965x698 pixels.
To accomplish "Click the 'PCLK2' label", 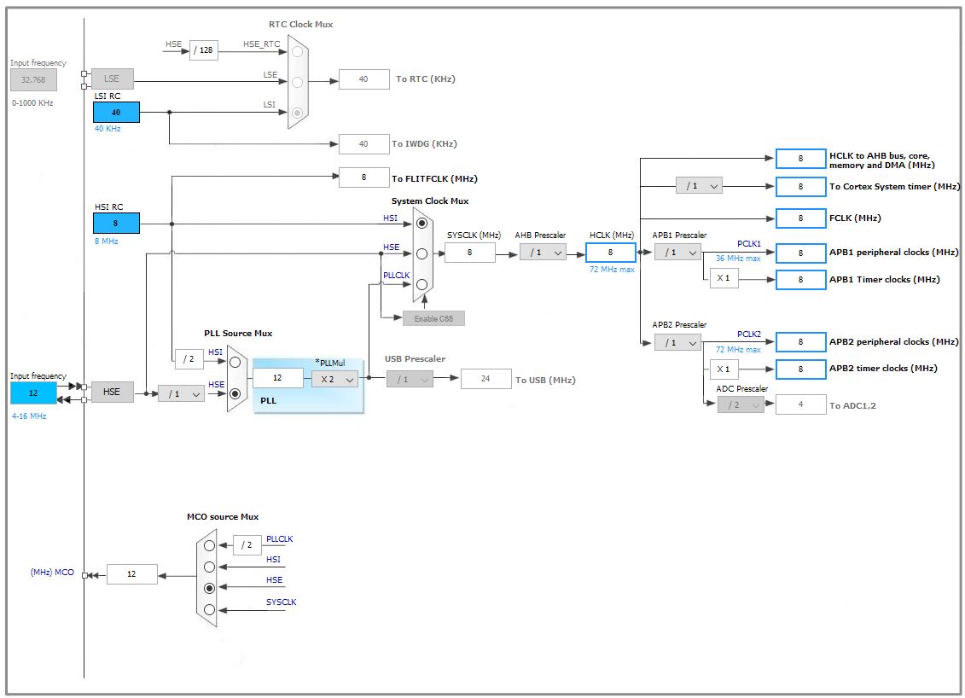I will pyautogui.click(x=749, y=334).
